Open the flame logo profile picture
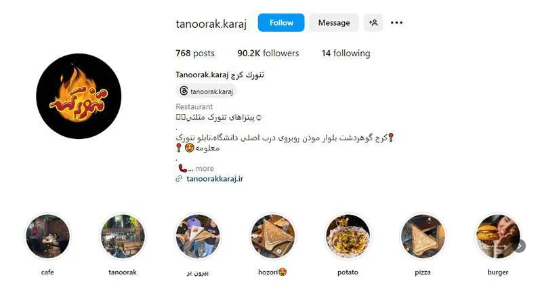542x305 pixels. 79,96
